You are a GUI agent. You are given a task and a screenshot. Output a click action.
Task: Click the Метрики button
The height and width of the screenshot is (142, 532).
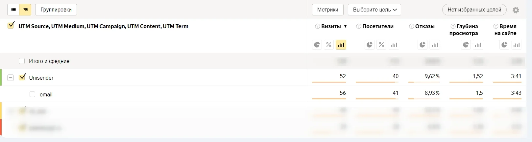[327, 10]
